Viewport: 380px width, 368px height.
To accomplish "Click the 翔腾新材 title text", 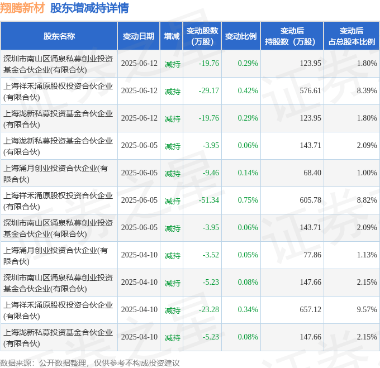I will point(22,8).
